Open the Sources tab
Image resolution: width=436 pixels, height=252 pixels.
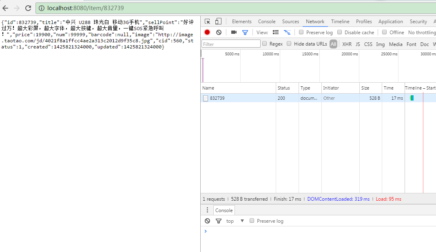point(290,21)
